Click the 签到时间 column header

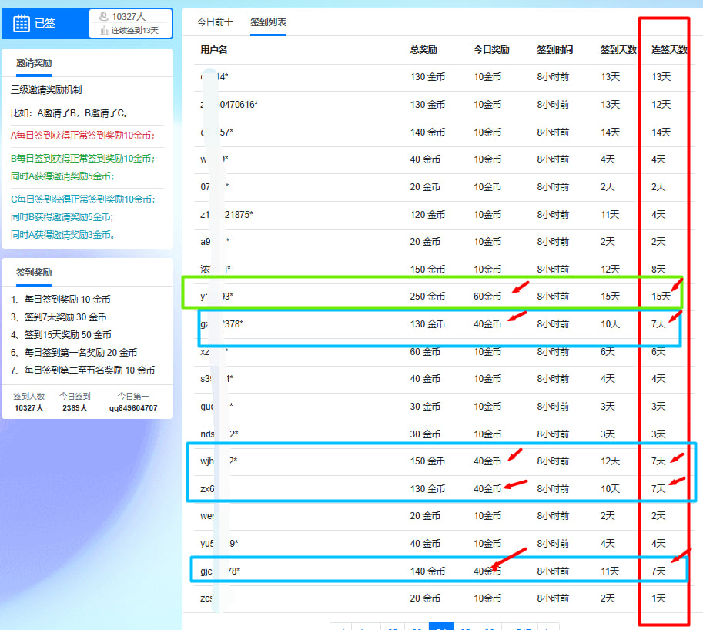coord(554,49)
